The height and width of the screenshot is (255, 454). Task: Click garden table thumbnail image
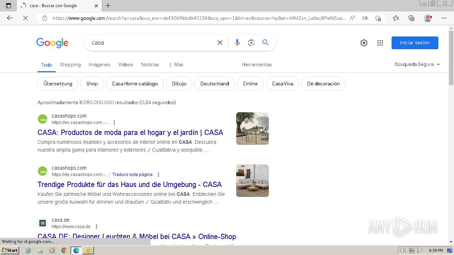[x=253, y=129]
